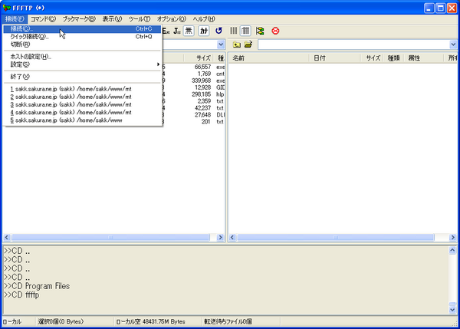
Task: Click local file size 298,185
Action: click(x=201, y=94)
